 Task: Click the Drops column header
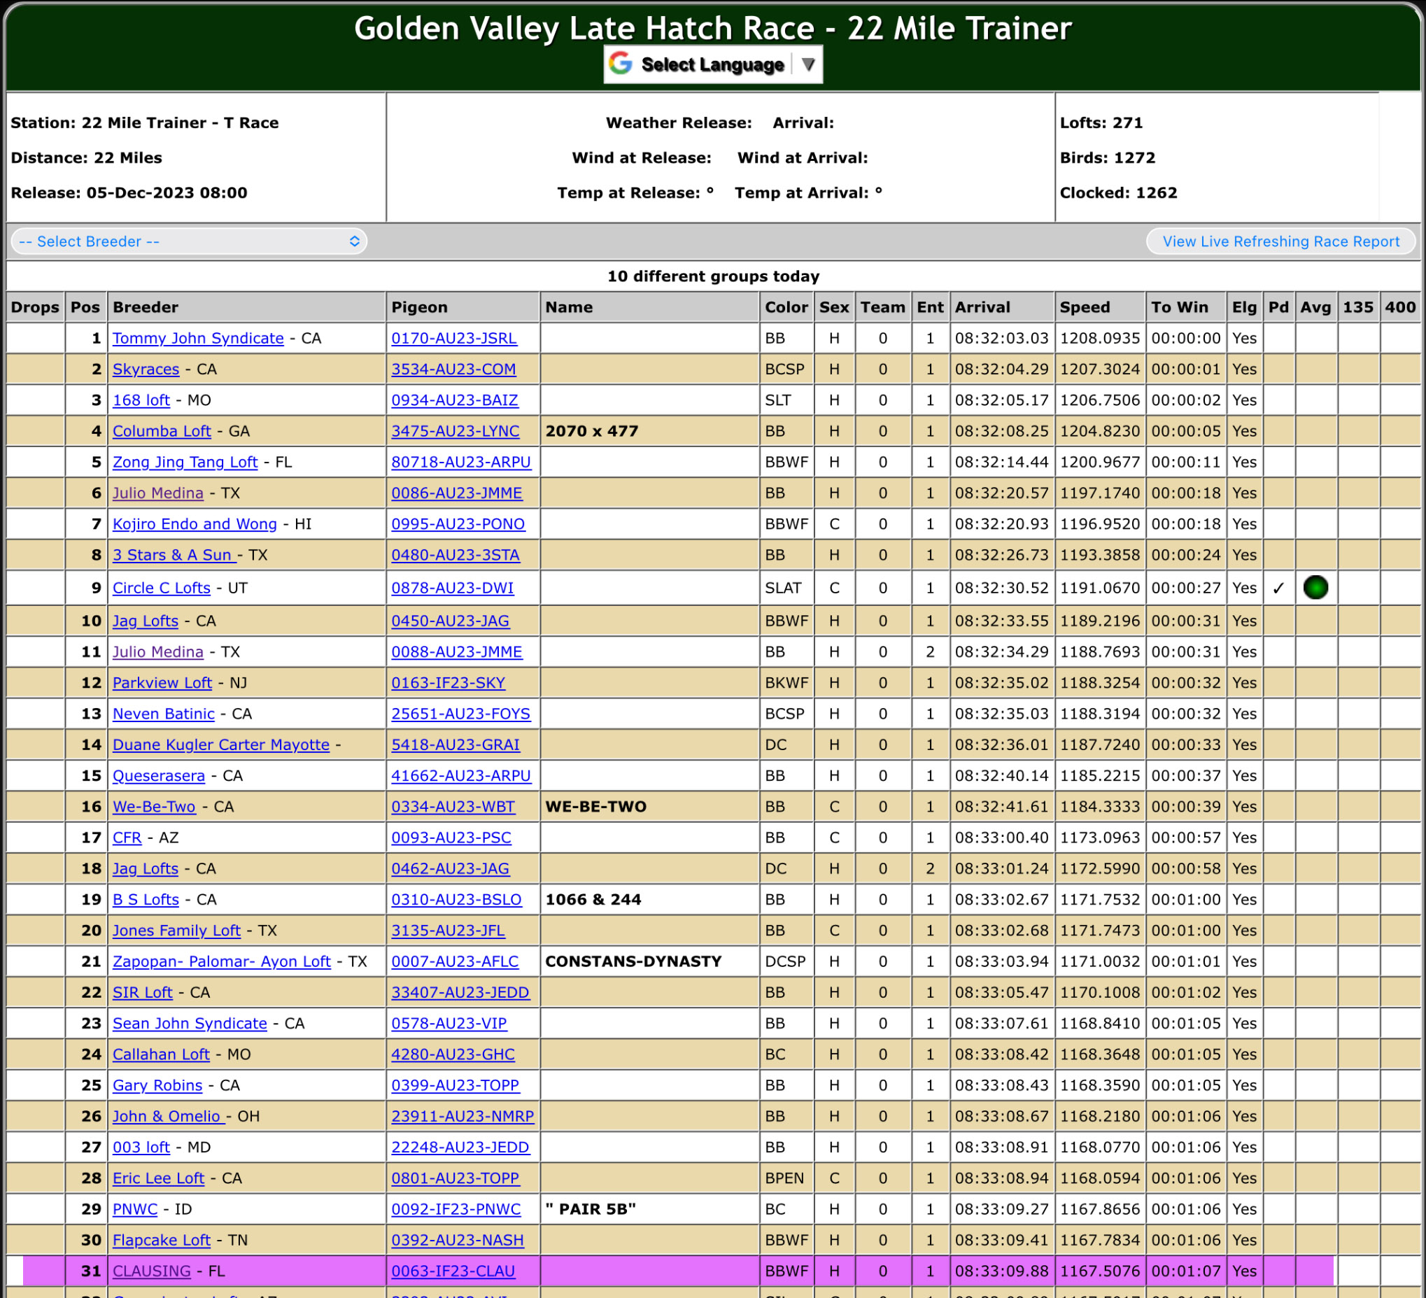coord(36,307)
